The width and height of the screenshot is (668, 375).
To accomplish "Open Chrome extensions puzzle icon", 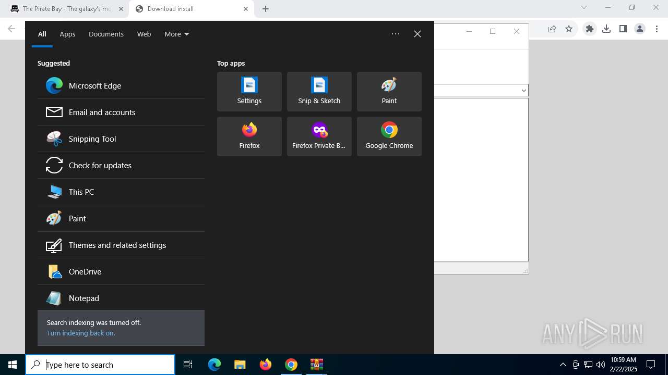I will click(x=590, y=29).
